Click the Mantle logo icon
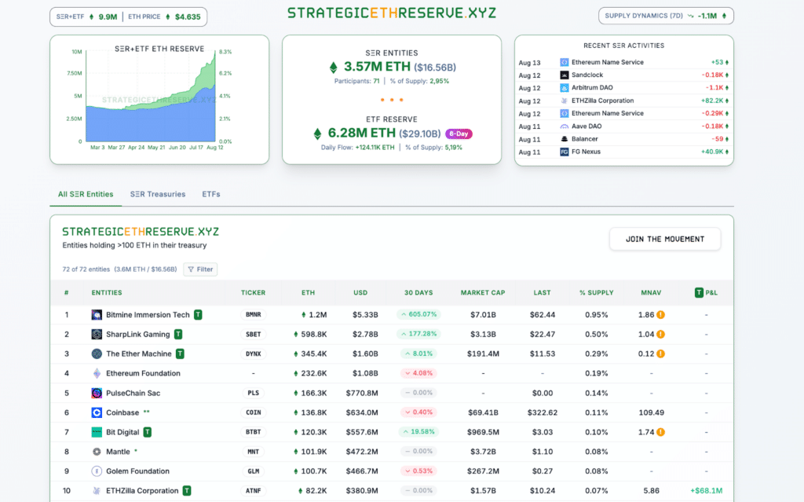This screenshot has height=502, width=804. pyautogui.click(x=97, y=452)
